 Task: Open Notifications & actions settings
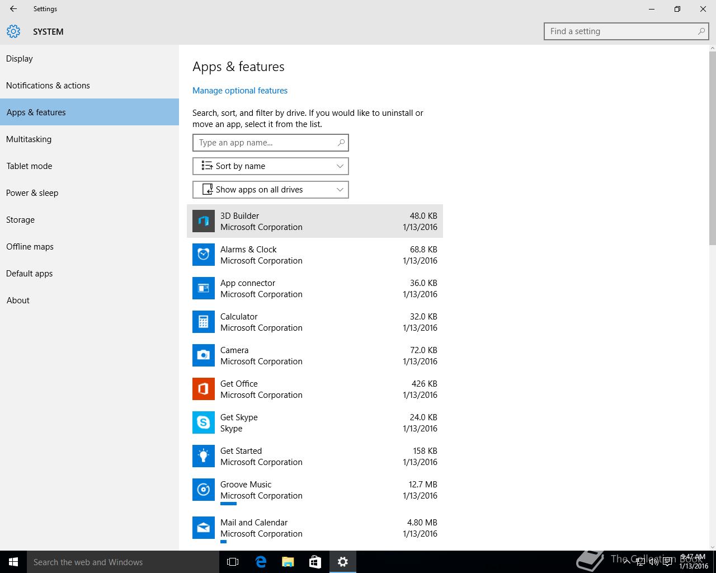coord(89,85)
